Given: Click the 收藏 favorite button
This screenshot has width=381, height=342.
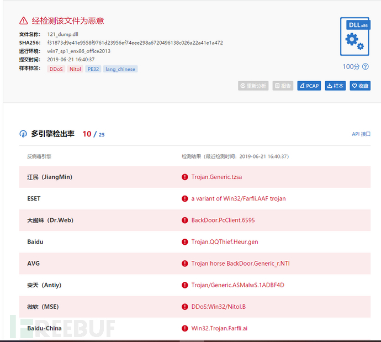Looking at the screenshot, I should tap(360, 86).
